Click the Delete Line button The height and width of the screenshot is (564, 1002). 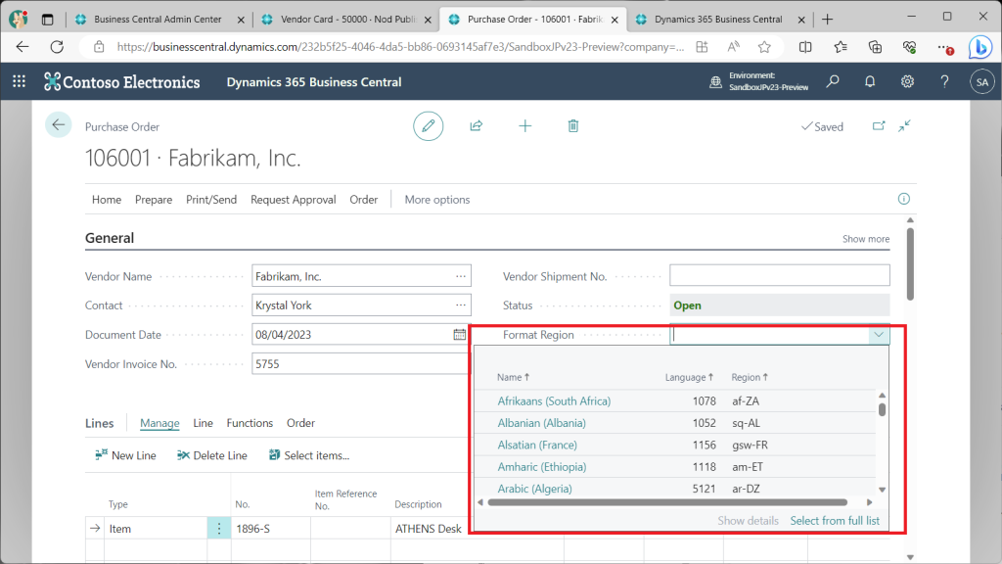click(212, 455)
